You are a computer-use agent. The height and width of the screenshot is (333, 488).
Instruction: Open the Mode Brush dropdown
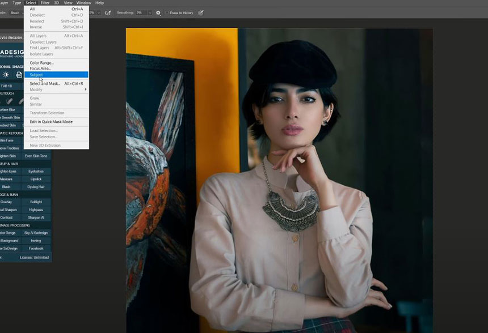pos(15,12)
